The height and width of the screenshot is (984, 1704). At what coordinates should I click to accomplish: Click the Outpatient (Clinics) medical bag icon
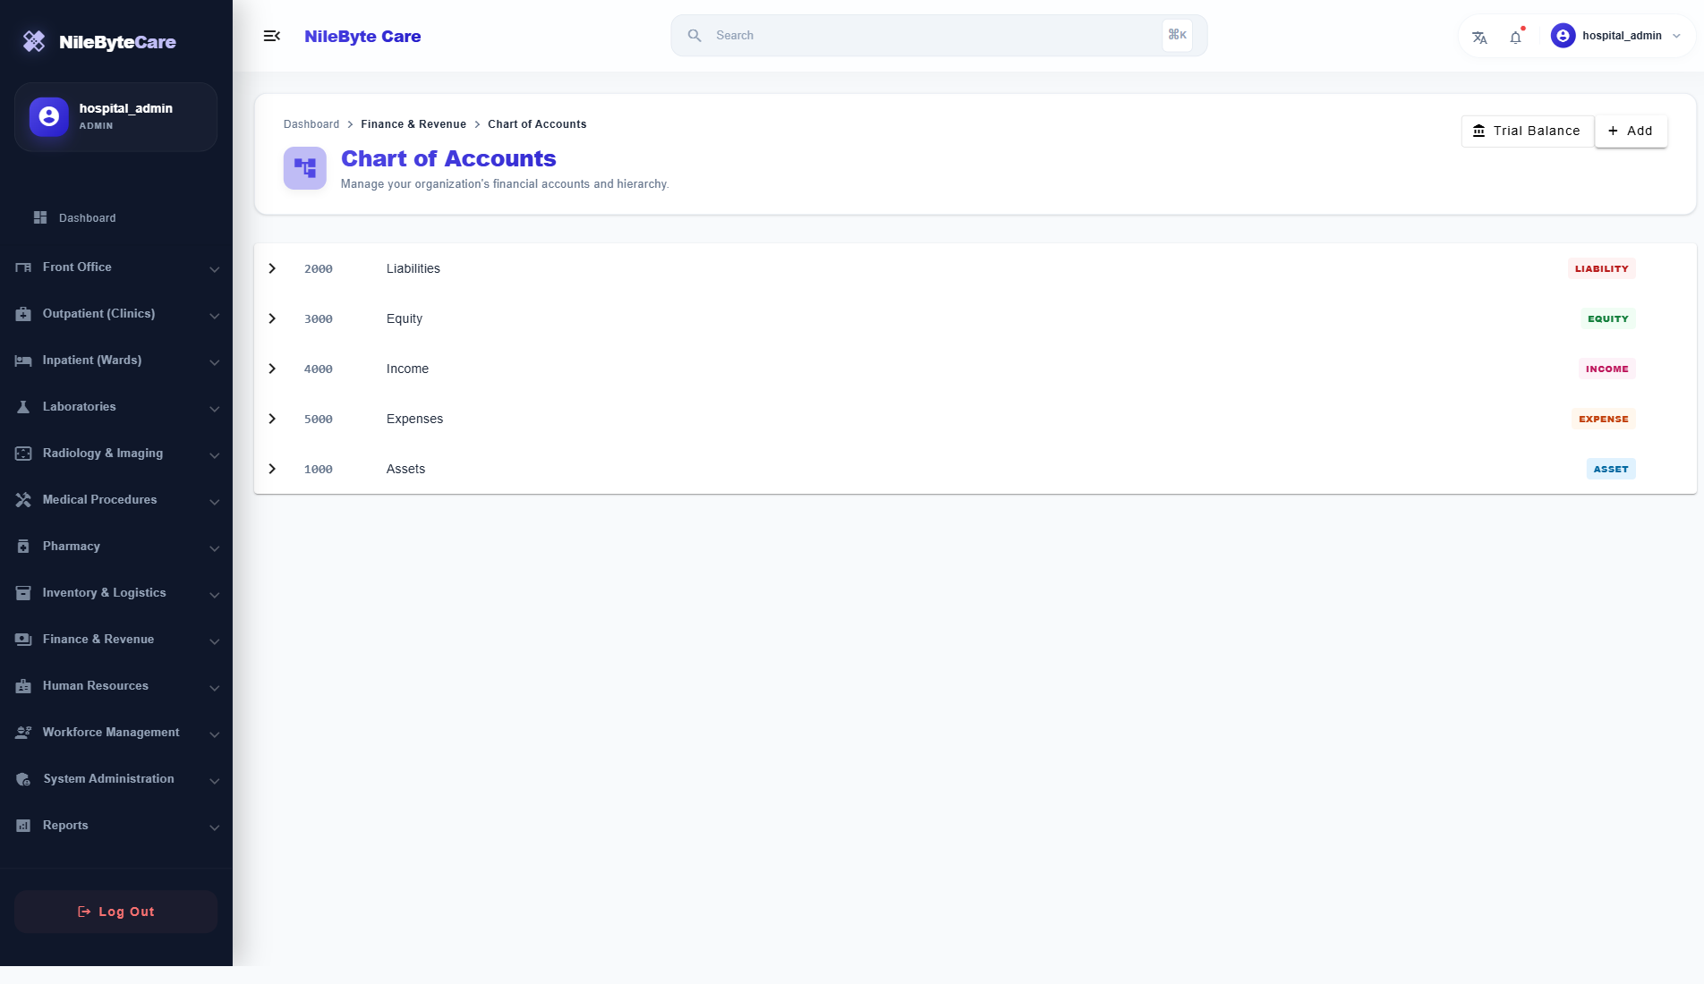click(x=23, y=314)
